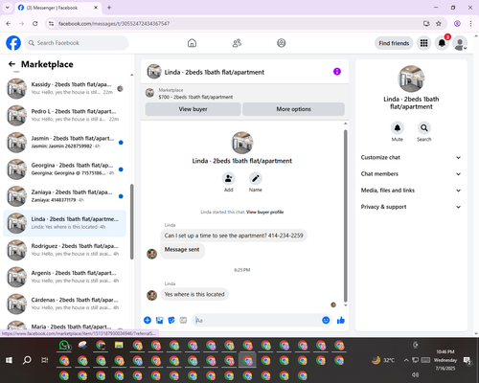Reload the page in browser

coord(35,24)
